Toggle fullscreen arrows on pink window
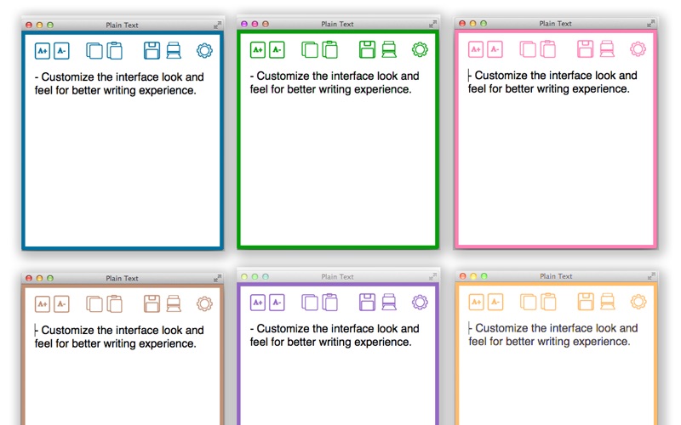The width and height of the screenshot is (681, 425). click(x=650, y=24)
